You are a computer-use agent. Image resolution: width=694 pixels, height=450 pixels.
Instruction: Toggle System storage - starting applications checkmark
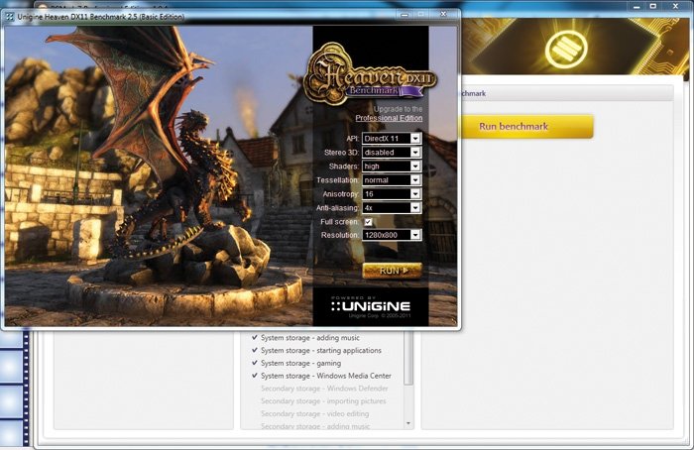[255, 350]
